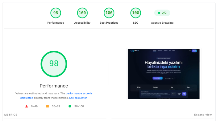Click the Performance label under the 98 gauge

click(56, 23)
